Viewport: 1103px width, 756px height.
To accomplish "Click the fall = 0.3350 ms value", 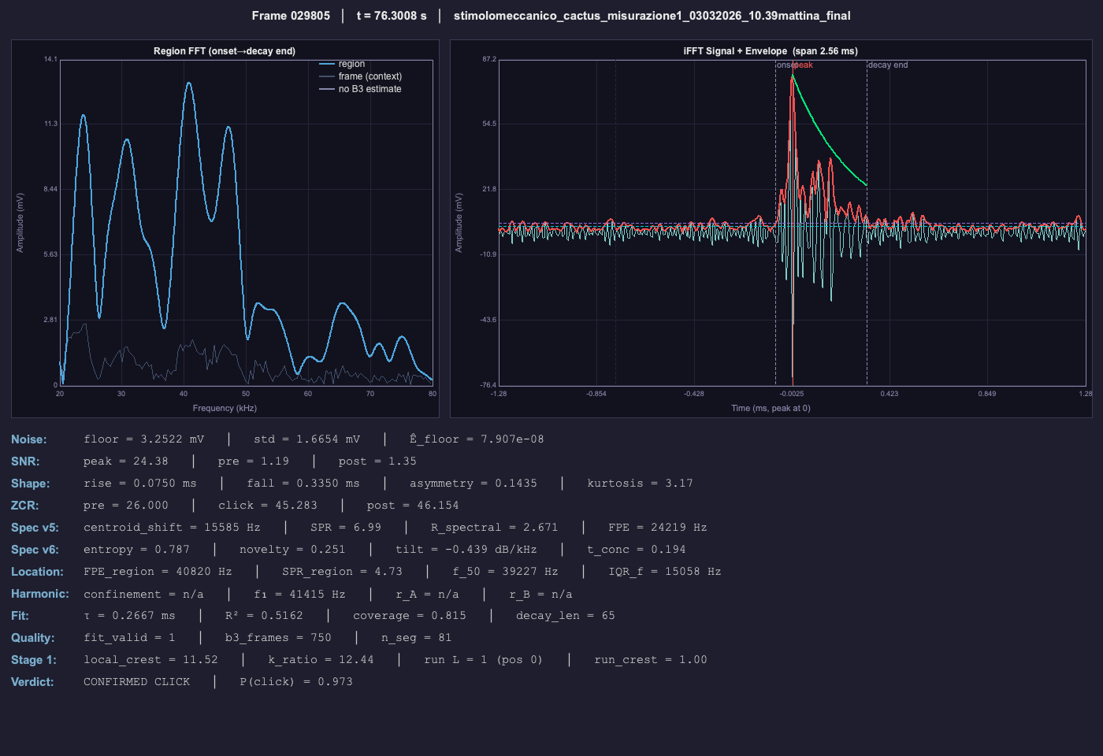I will click(303, 484).
